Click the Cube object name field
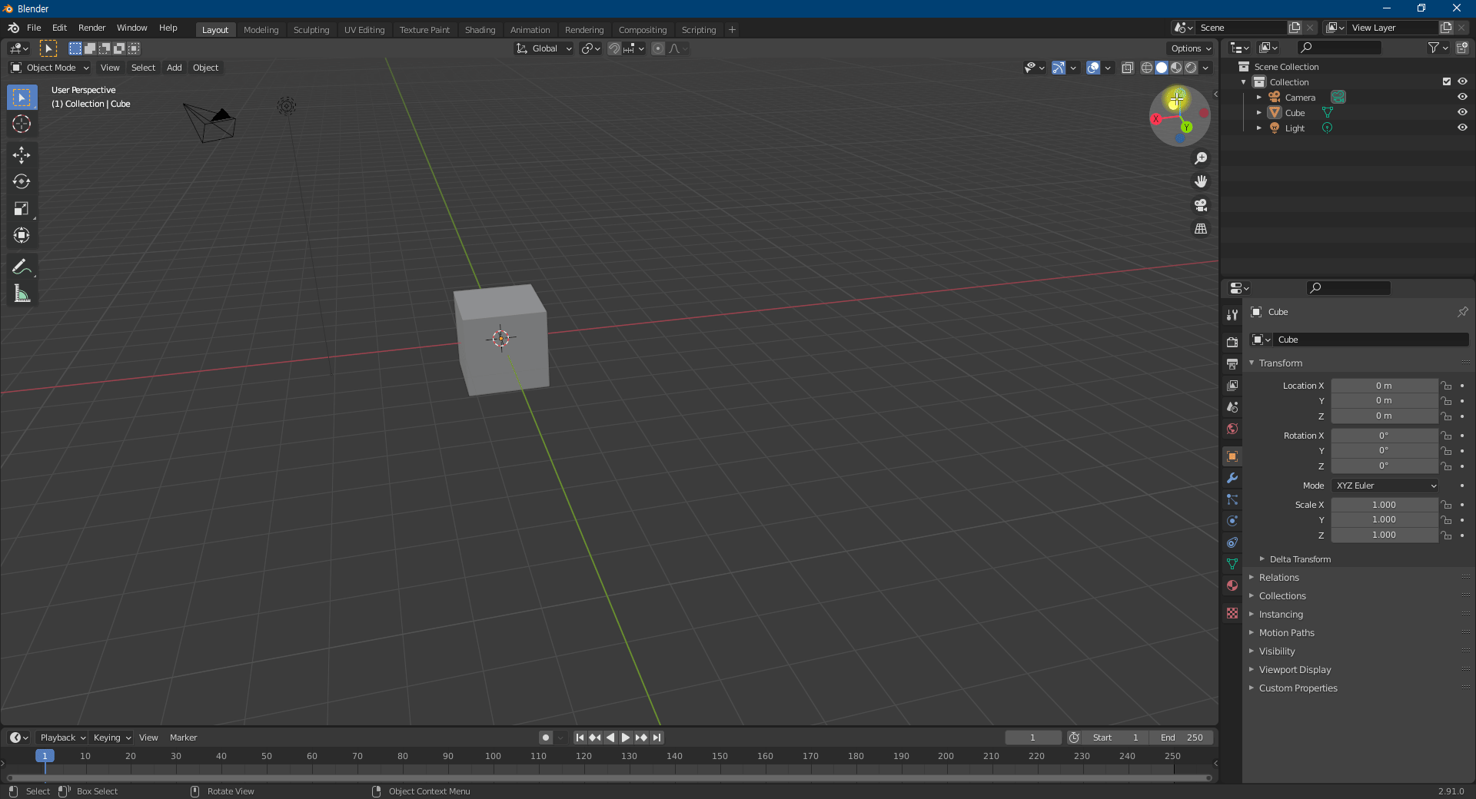The image size is (1476, 799). pyautogui.click(x=1371, y=340)
